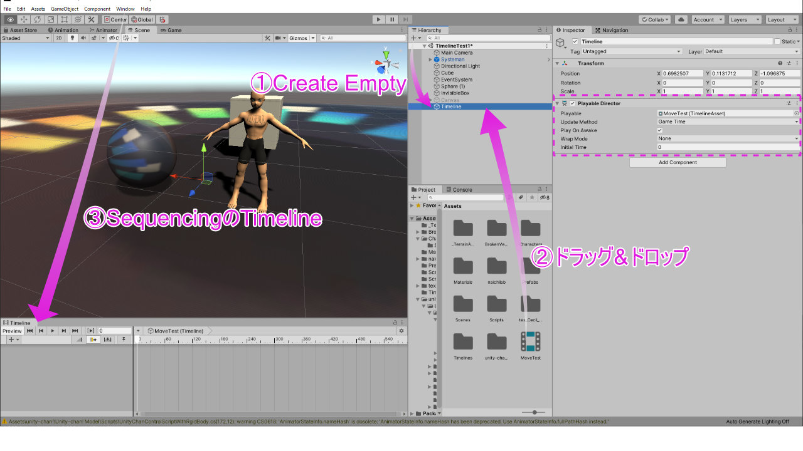
Task: Adjust the Project icon size slider
Action: (534, 412)
